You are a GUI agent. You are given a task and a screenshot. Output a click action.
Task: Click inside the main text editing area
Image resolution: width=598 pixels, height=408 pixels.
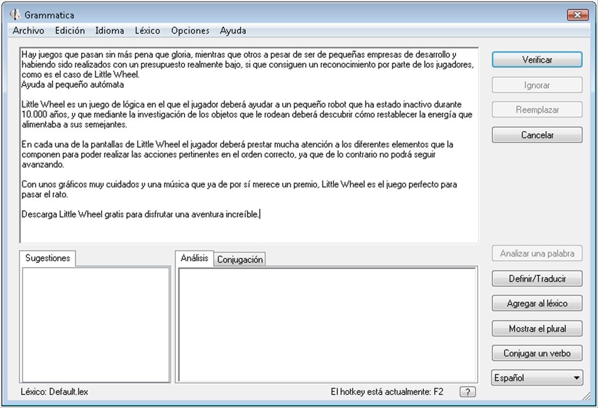249,145
